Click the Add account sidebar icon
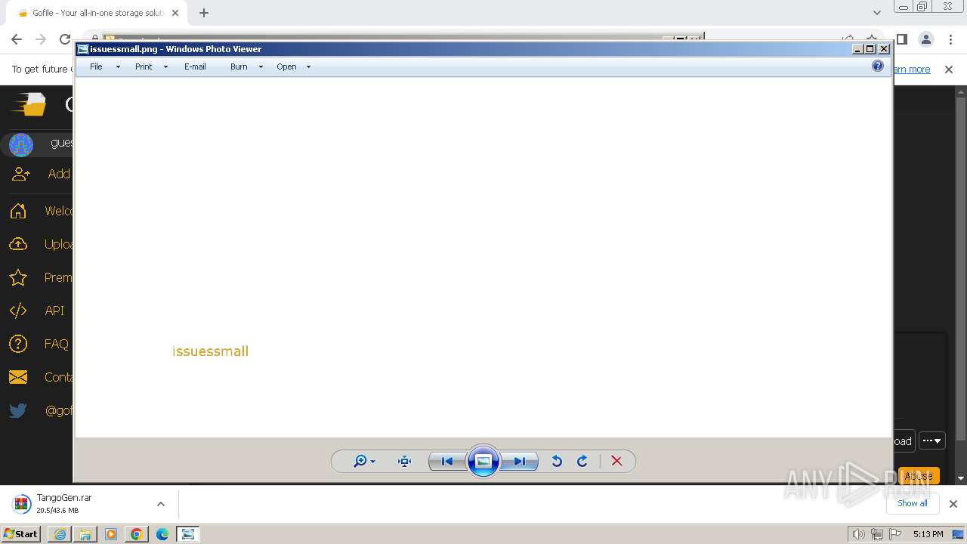Viewport: 967px width, 544px height. point(21,174)
